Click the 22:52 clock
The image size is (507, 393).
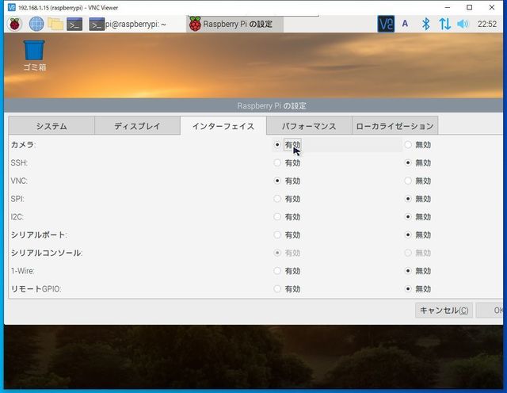click(x=487, y=24)
